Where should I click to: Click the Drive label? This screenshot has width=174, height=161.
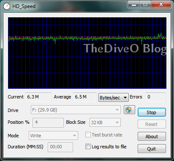13,110
